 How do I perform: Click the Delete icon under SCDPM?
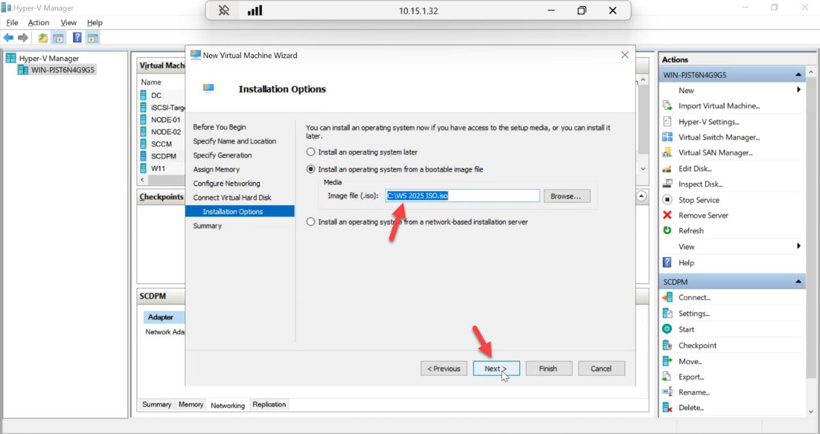(667, 408)
